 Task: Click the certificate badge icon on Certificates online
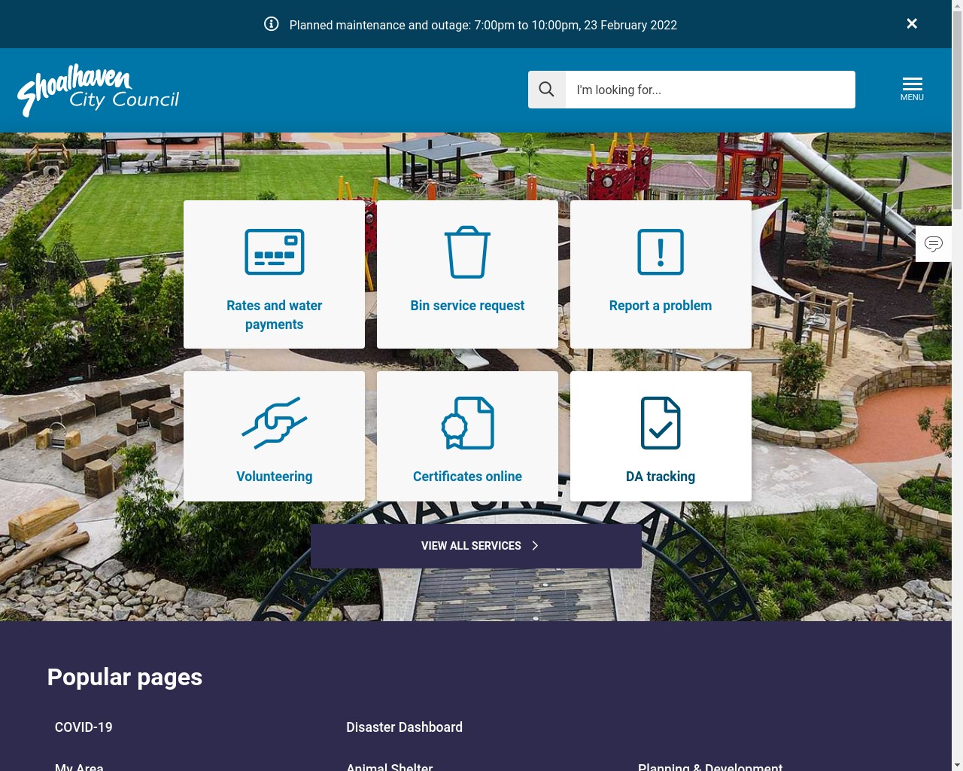[x=467, y=422]
